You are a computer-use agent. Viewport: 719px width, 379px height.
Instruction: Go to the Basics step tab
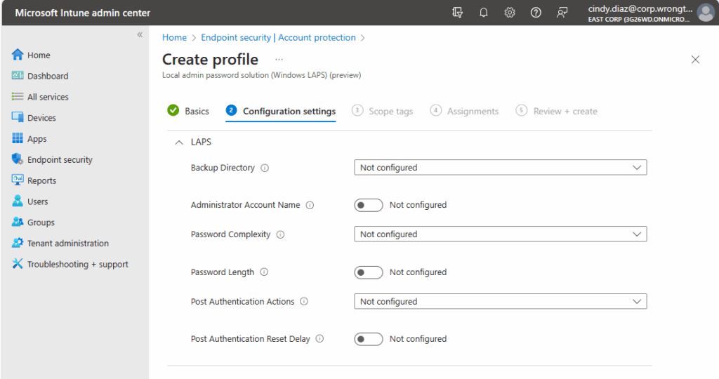point(189,111)
